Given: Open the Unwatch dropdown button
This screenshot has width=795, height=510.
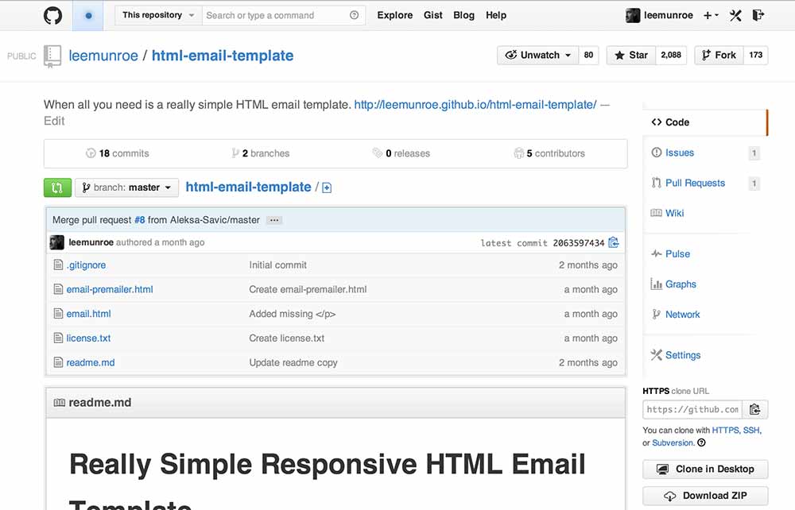Looking at the screenshot, I should [x=538, y=55].
